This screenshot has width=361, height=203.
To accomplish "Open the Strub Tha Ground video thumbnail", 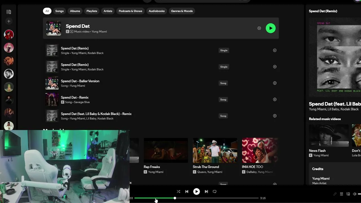I will 215,150.
